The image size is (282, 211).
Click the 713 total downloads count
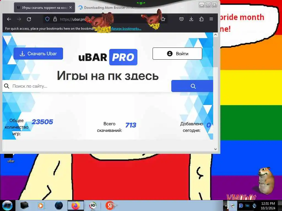(131, 125)
